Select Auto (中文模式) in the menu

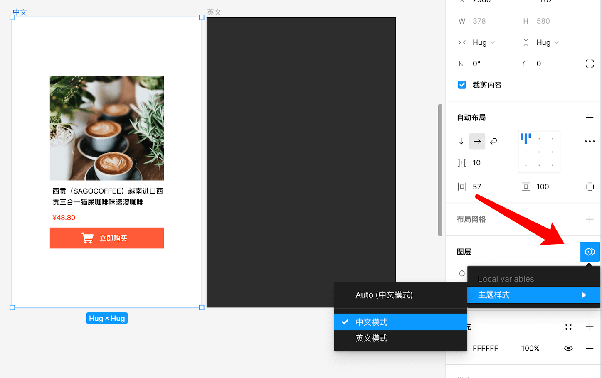383,295
